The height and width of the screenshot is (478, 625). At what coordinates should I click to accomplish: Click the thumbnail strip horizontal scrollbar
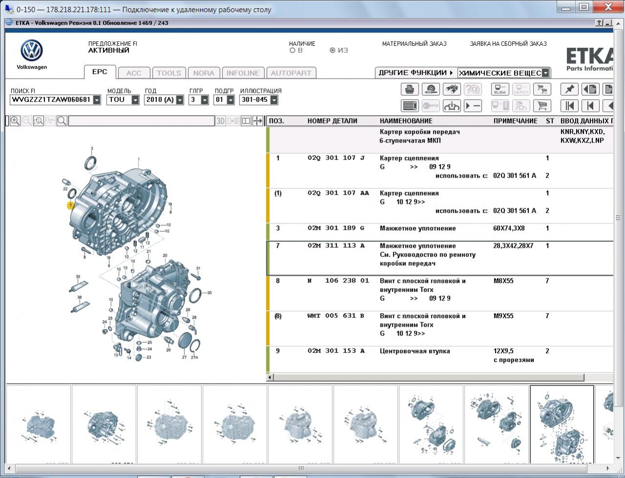301,468
